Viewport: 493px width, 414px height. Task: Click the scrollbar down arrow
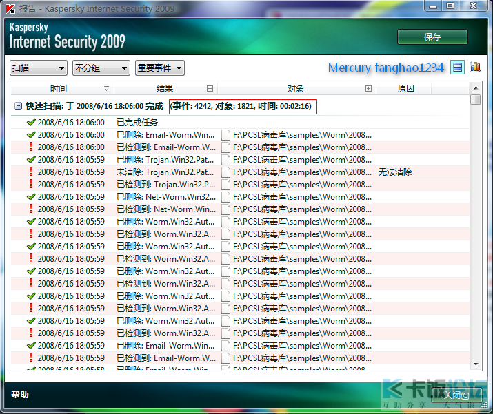pyautogui.click(x=476, y=364)
